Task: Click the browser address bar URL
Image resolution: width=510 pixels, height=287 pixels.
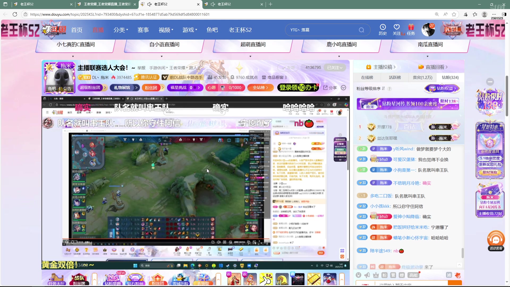Action: (x=120, y=14)
